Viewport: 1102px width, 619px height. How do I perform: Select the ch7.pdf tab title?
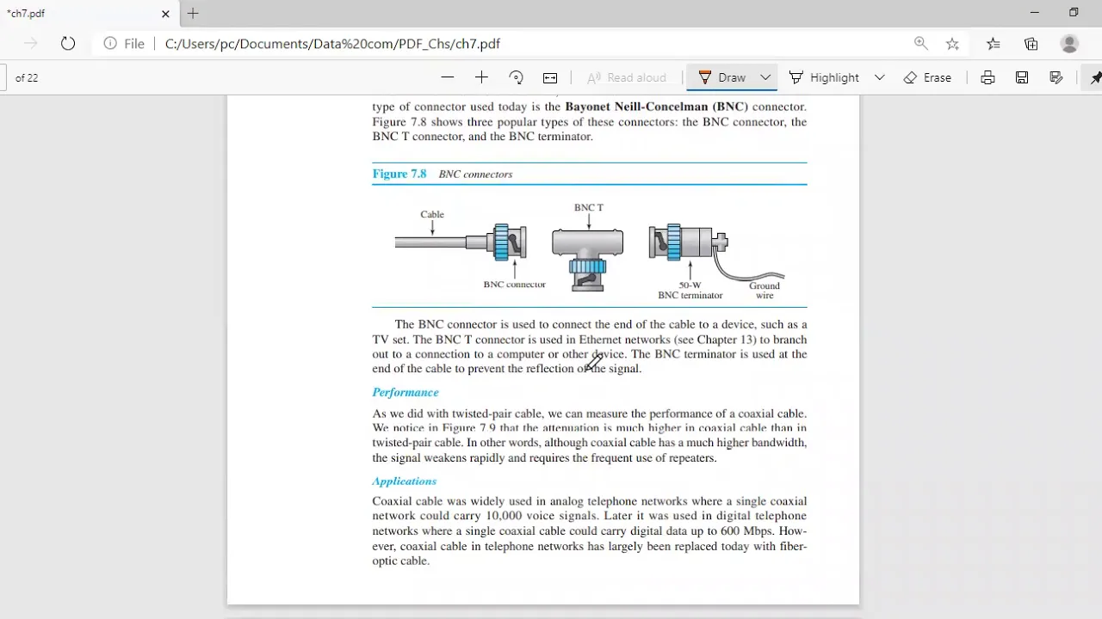[26, 14]
